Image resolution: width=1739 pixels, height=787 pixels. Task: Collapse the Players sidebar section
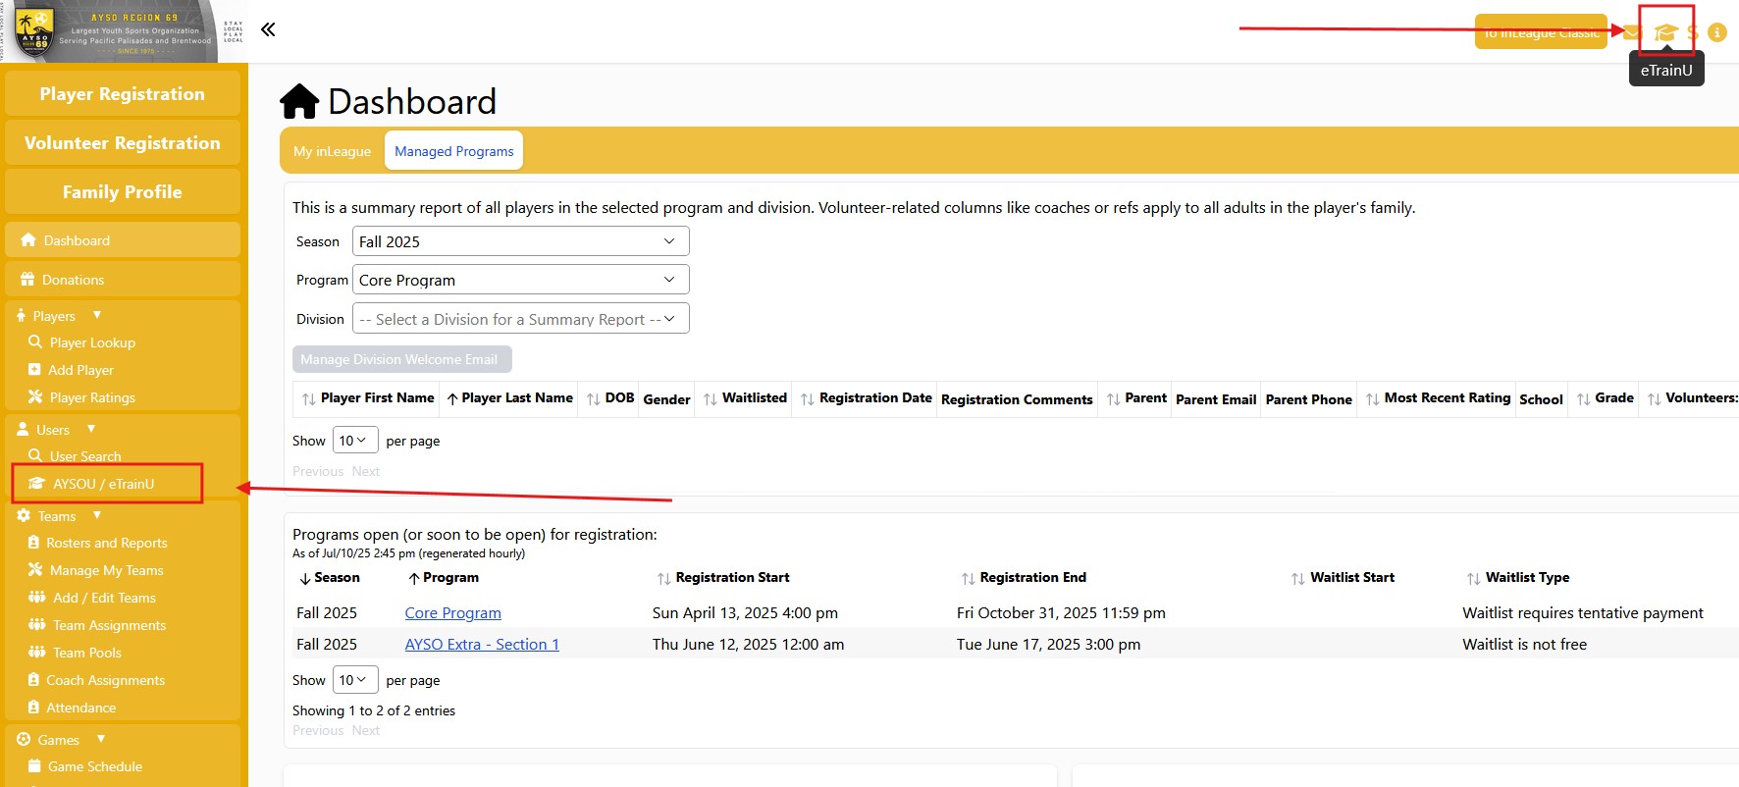pyautogui.click(x=97, y=315)
